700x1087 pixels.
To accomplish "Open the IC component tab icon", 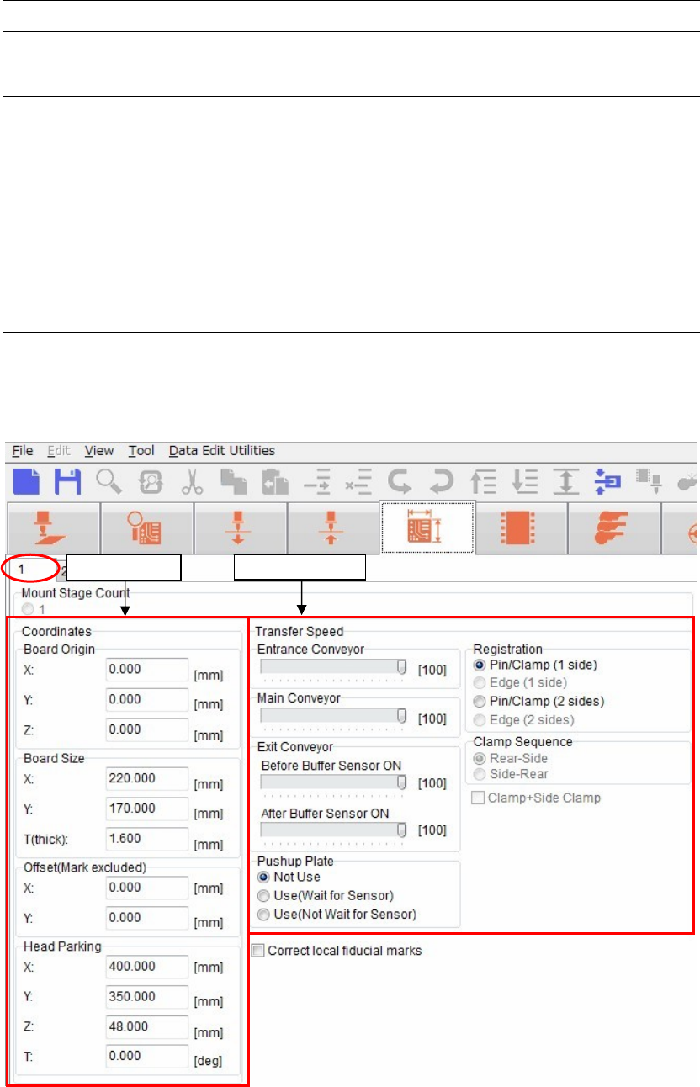I will [522, 529].
